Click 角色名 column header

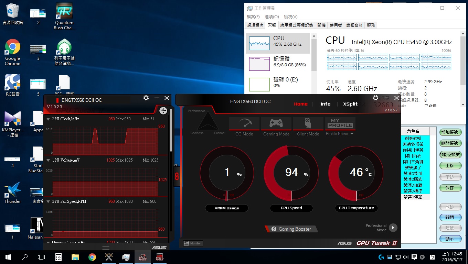(413, 131)
